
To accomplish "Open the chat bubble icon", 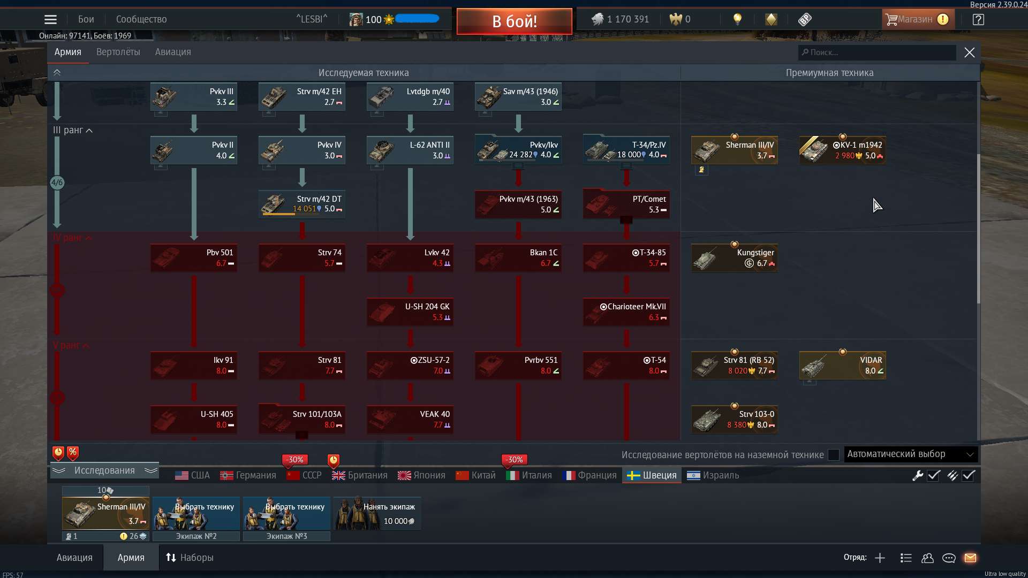I will pyautogui.click(x=949, y=558).
